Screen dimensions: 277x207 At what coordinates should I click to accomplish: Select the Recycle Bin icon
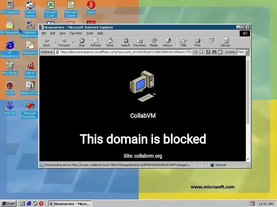[x=10, y=68]
